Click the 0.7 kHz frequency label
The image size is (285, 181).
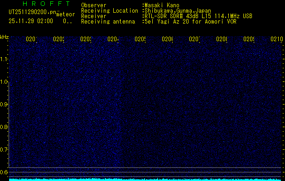[x=4, y=150]
